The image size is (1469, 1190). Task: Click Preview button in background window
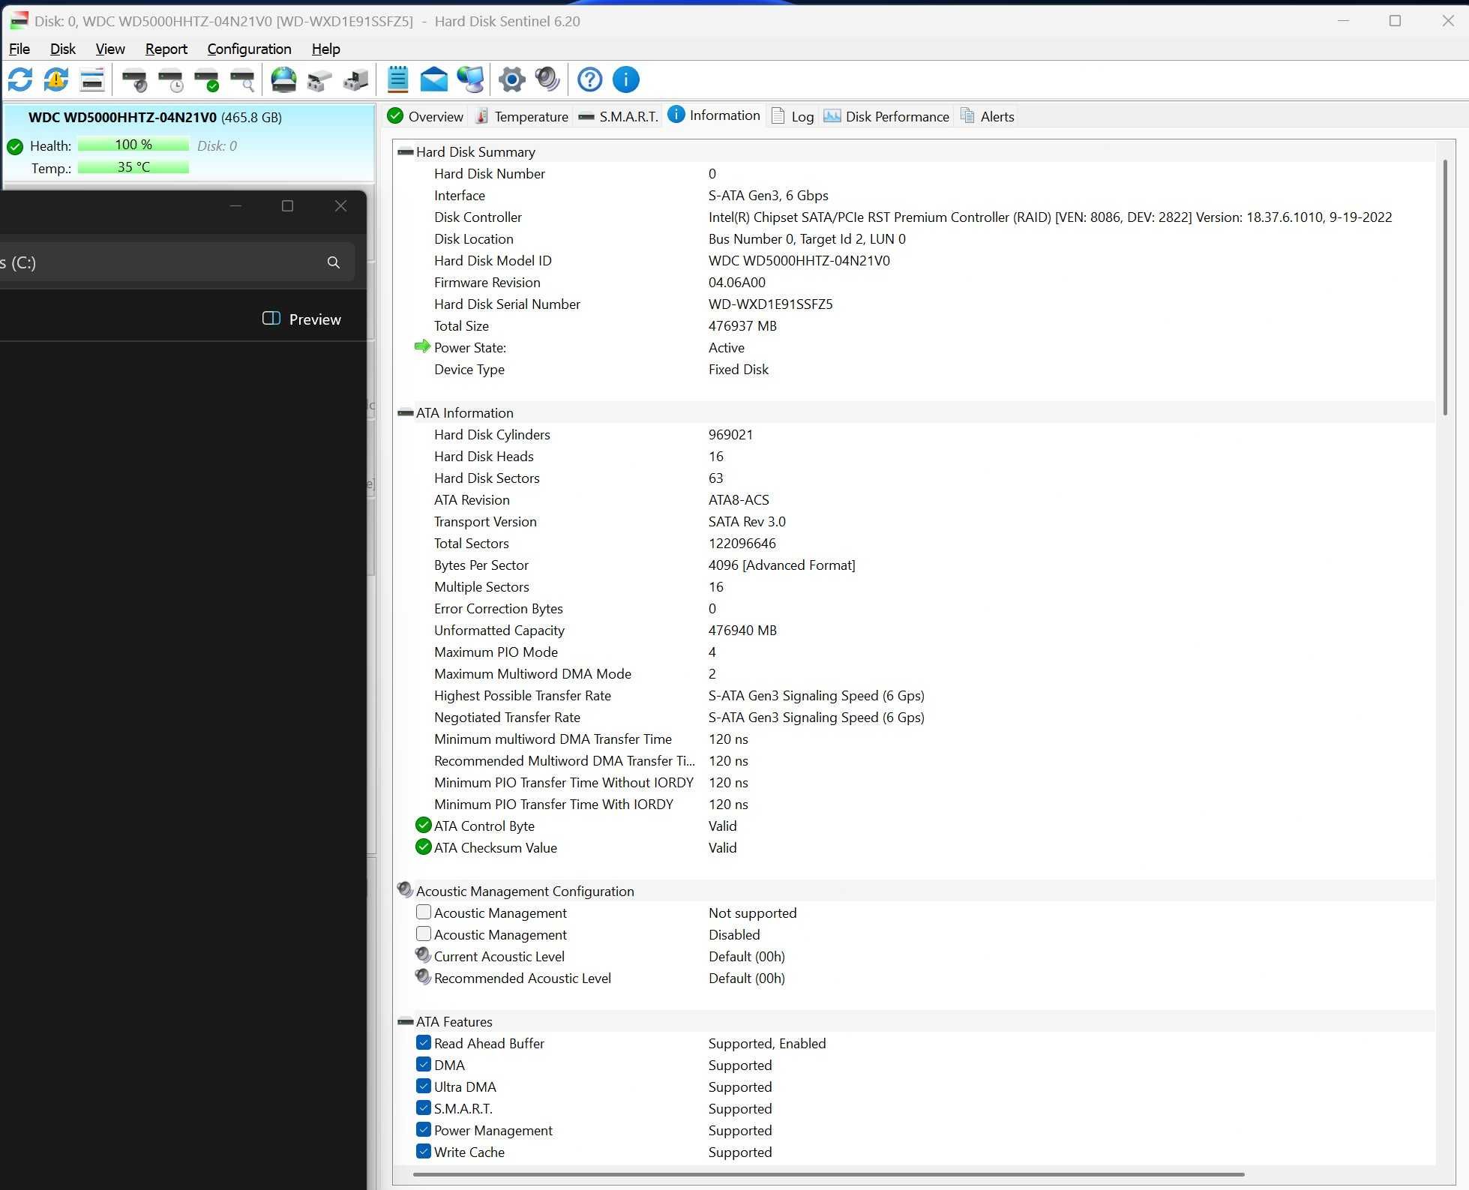pyautogui.click(x=301, y=319)
